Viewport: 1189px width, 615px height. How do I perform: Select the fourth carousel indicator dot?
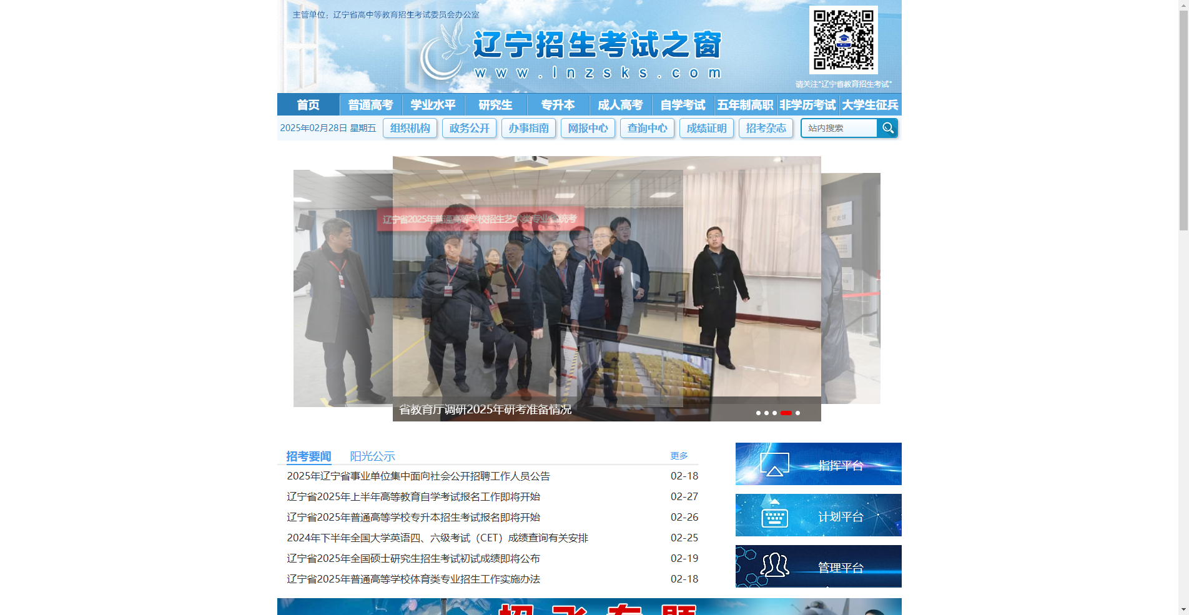[786, 413]
